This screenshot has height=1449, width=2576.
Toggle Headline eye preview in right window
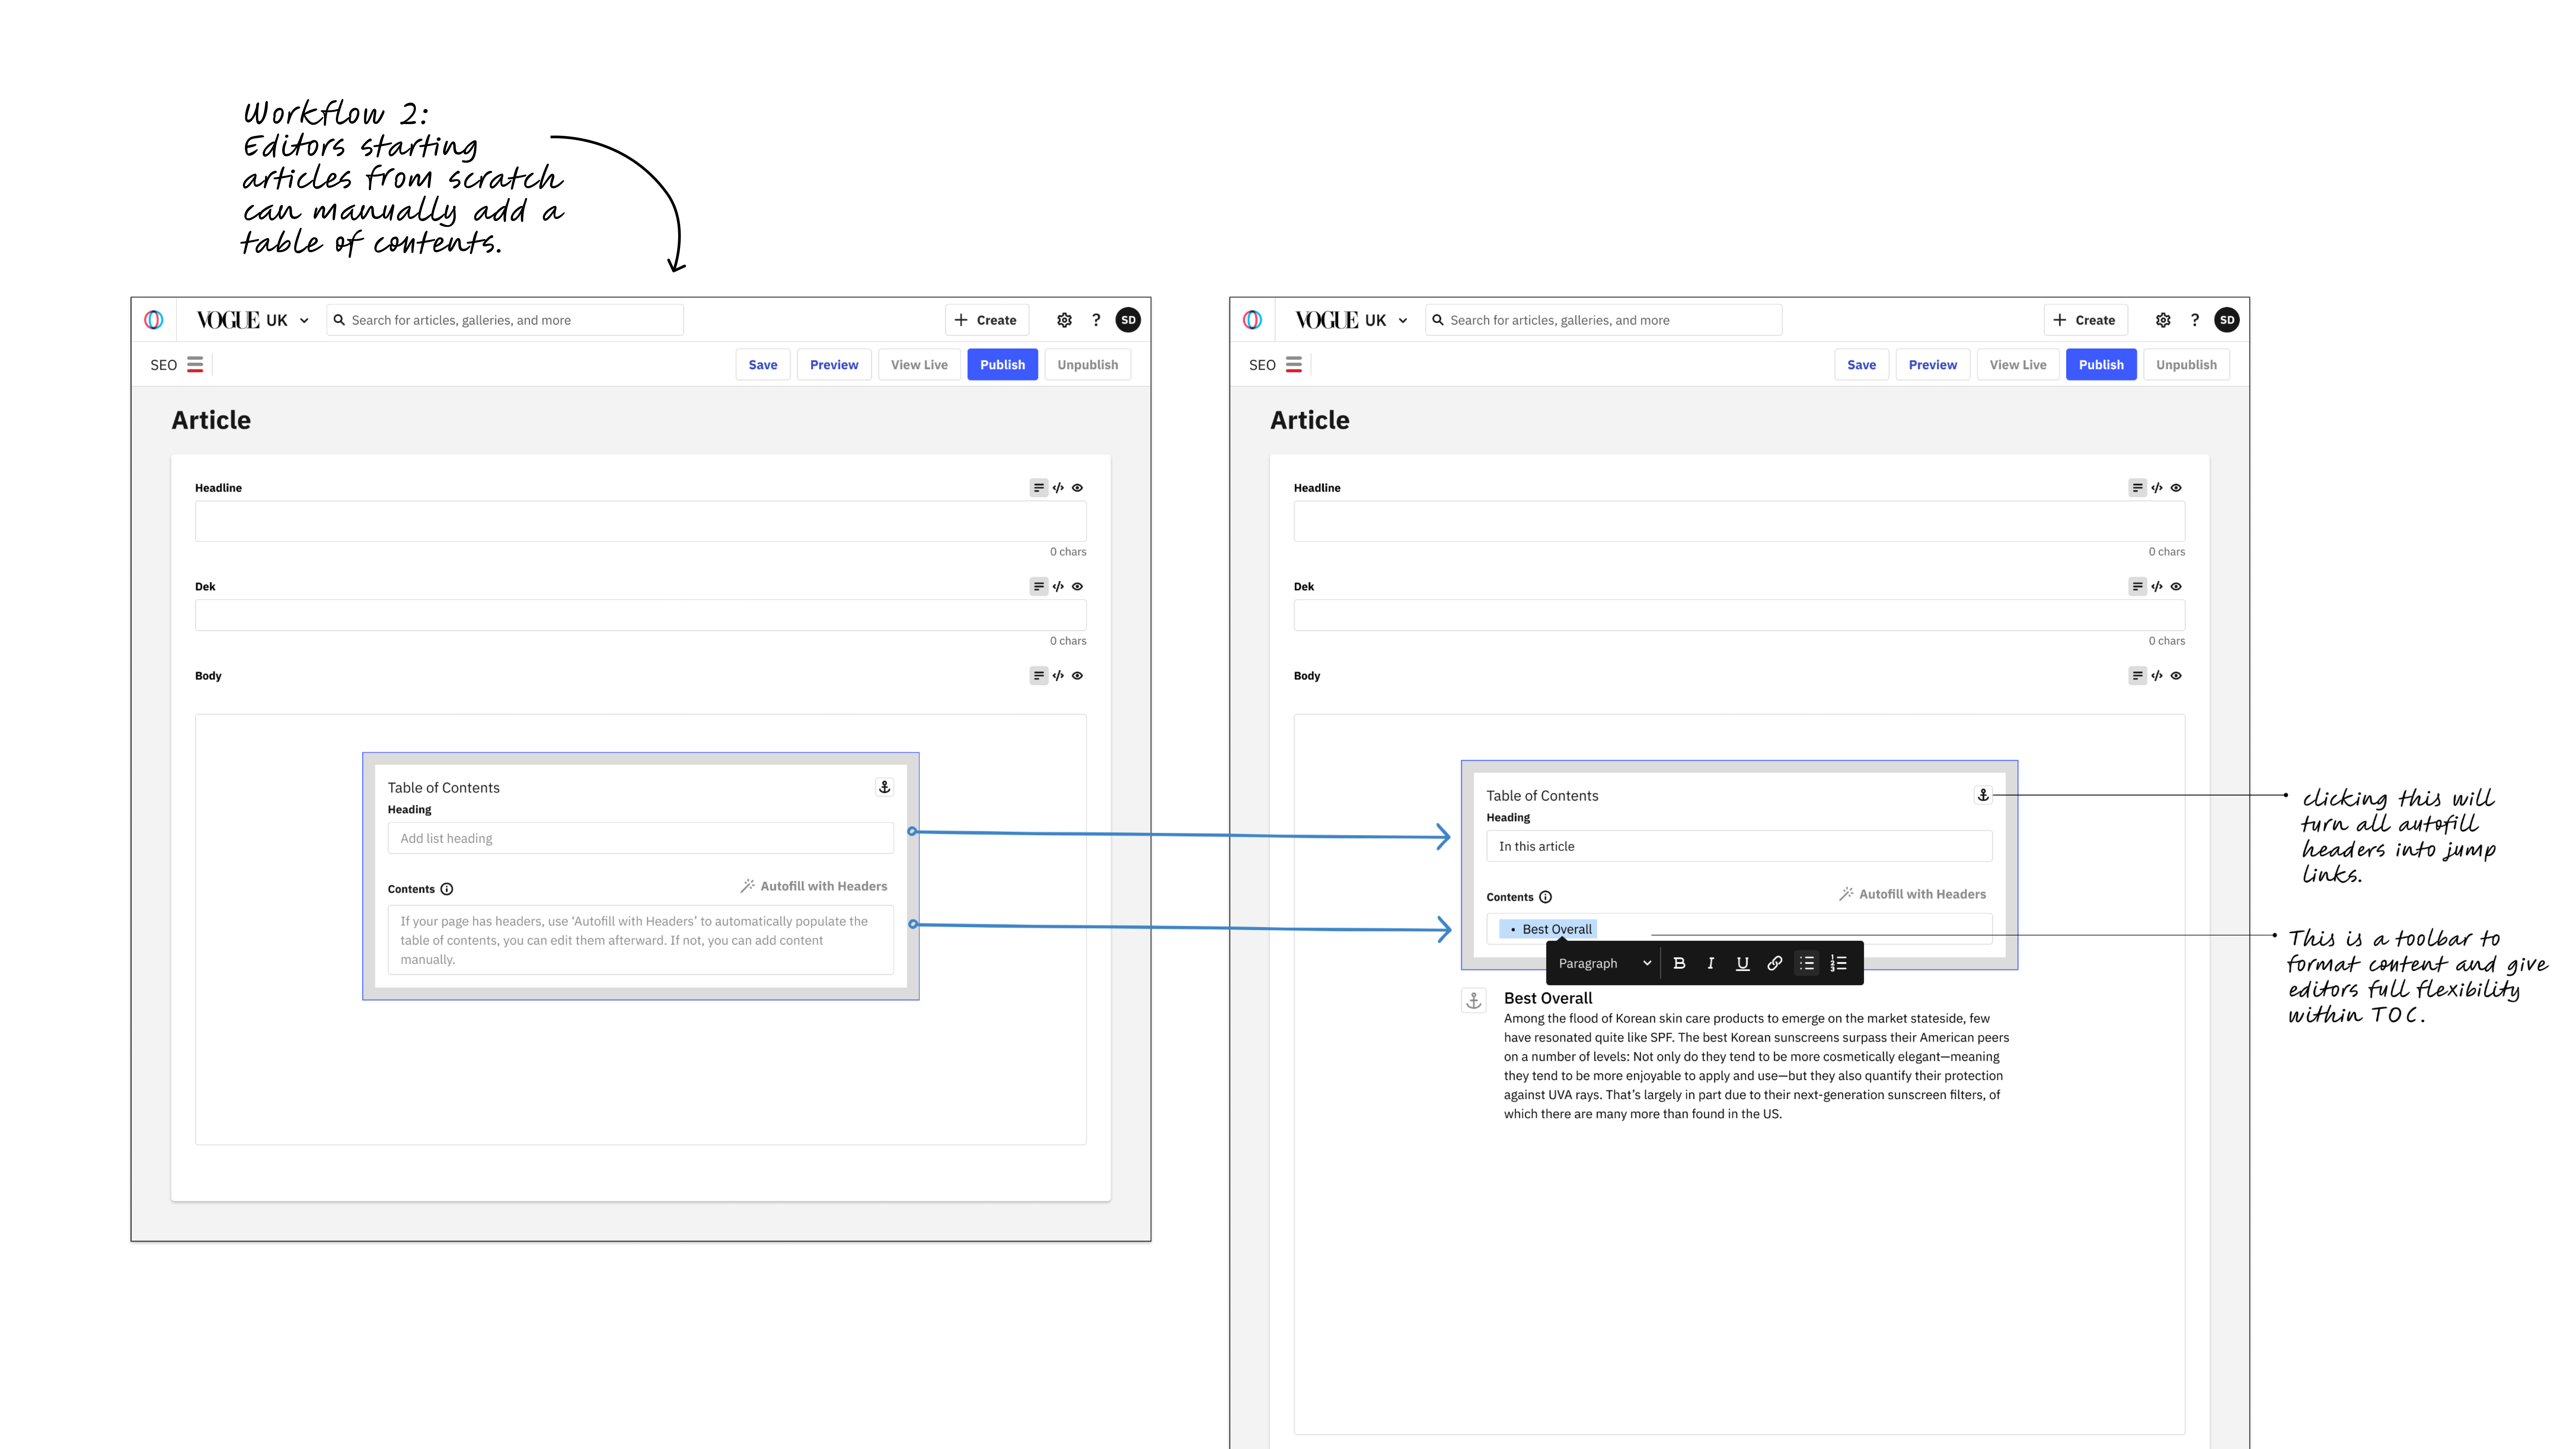click(2176, 488)
